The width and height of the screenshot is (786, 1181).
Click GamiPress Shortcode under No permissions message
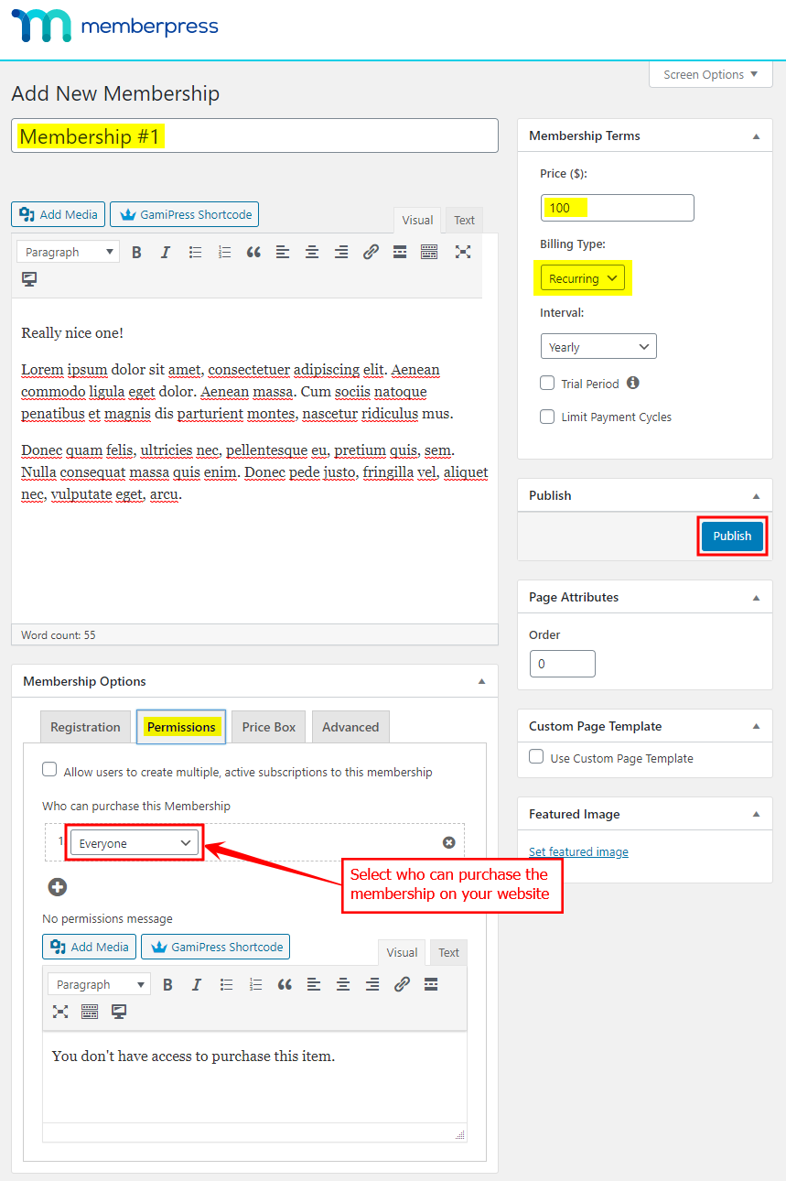click(216, 947)
